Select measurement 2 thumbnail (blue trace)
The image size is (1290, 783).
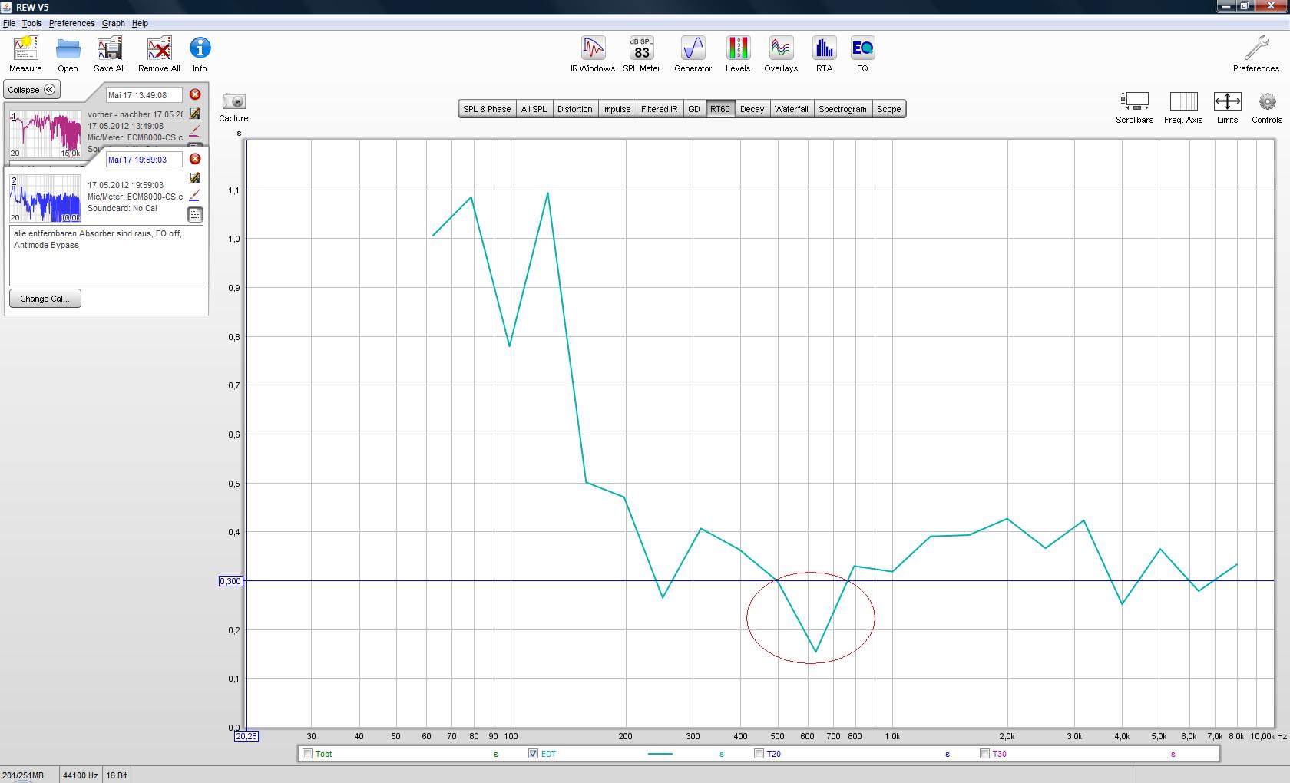tap(45, 198)
